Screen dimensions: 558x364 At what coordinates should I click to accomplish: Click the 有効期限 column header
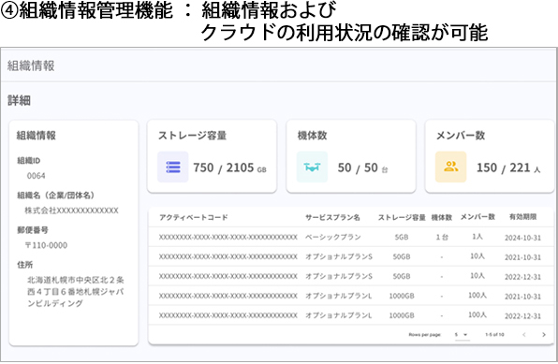522,217
